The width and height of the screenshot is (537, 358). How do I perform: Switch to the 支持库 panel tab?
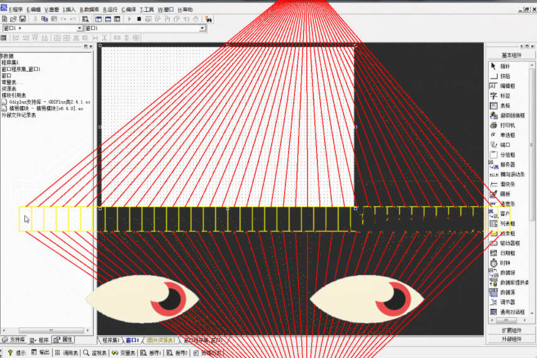point(14,340)
